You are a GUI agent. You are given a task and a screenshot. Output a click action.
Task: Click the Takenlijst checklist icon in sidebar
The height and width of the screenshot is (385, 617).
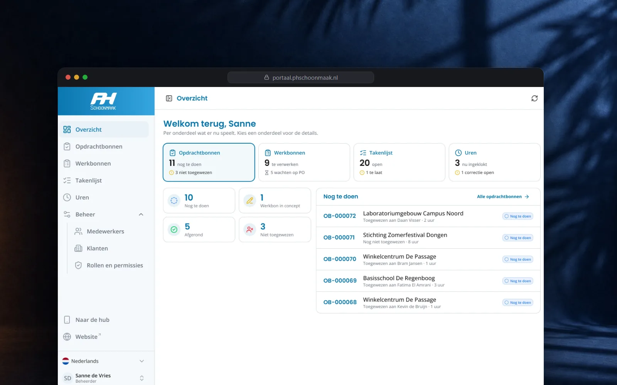pos(67,180)
